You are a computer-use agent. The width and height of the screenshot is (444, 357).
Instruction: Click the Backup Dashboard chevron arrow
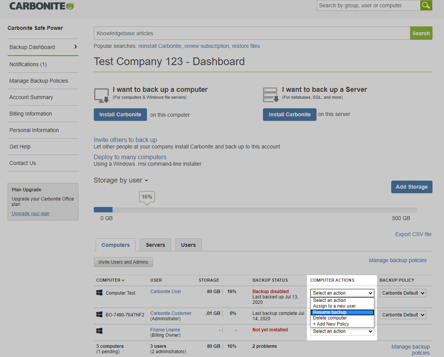click(x=75, y=47)
